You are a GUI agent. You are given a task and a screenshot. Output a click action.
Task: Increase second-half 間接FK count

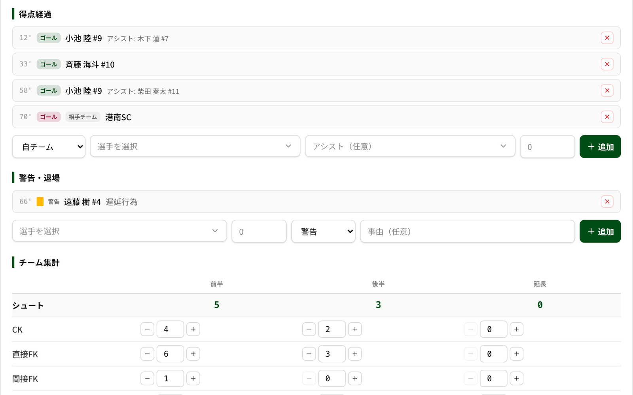click(x=355, y=378)
